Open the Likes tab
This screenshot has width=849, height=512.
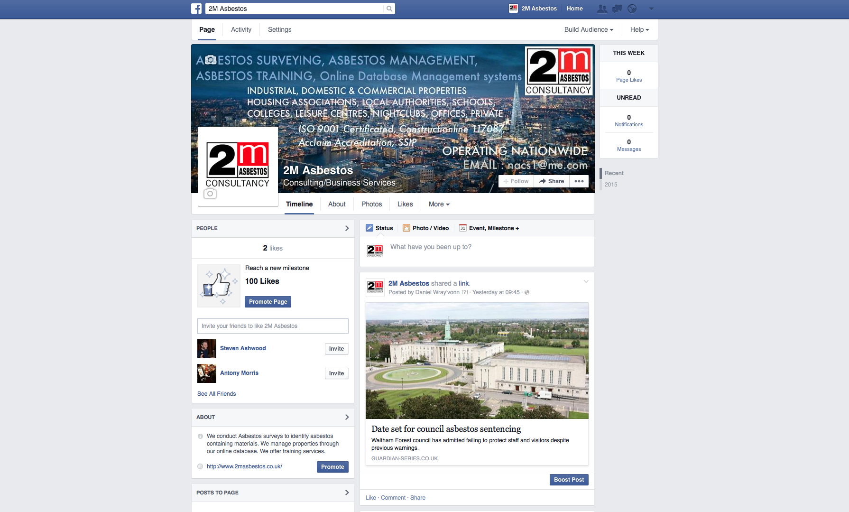coord(405,204)
